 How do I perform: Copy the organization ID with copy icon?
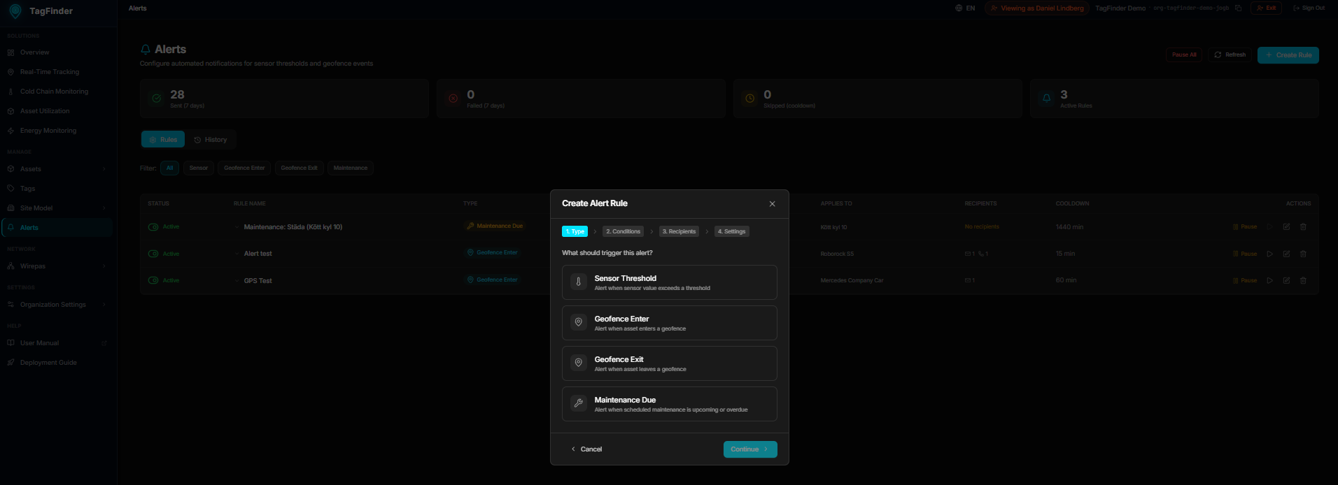(1238, 8)
